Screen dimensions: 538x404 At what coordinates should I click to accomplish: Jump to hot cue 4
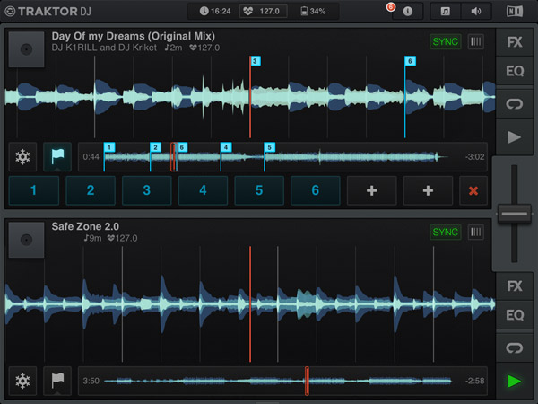coord(203,190)
